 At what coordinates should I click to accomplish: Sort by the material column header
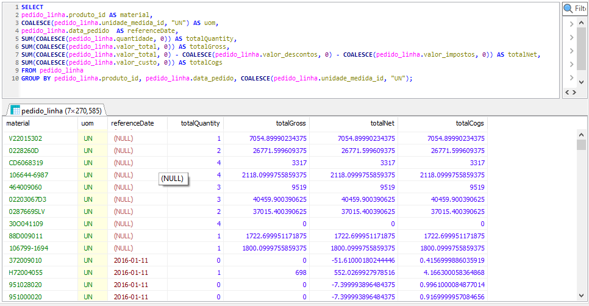[x=40, y=123]
